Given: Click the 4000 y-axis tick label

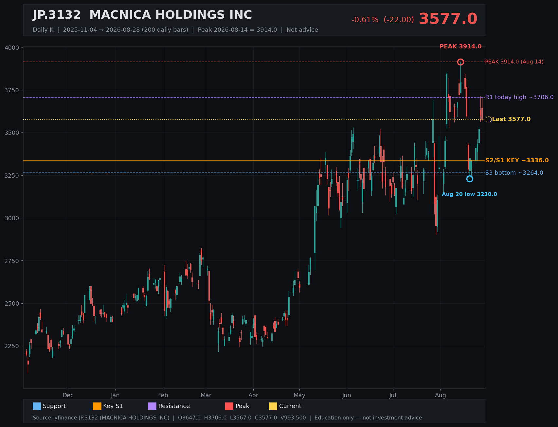Looking at the screenshot, I should (12, 48).
